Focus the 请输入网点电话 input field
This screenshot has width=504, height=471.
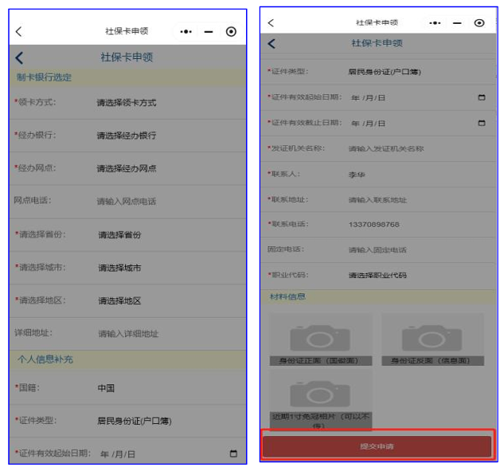tap(127, 202)
